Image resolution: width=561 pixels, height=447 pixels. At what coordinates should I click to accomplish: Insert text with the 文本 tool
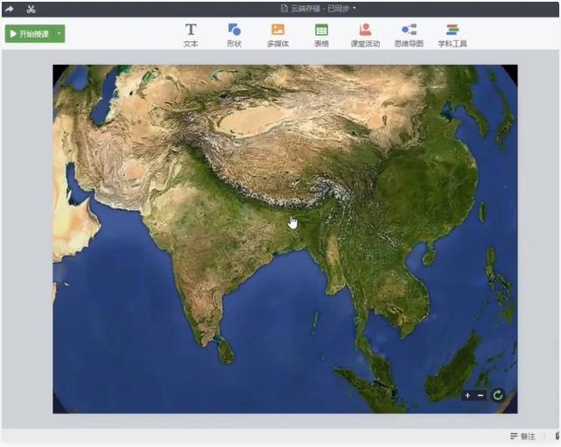tap(191, 35)
